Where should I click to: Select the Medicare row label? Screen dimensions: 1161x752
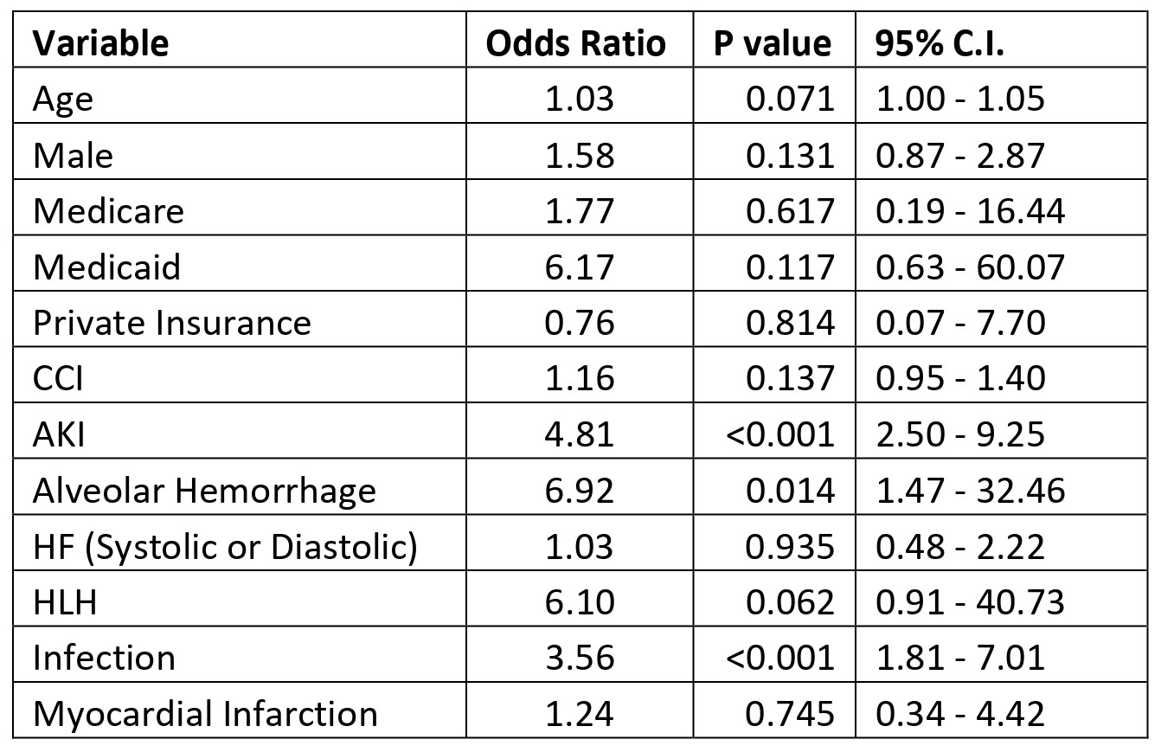[x=108, y=211]
